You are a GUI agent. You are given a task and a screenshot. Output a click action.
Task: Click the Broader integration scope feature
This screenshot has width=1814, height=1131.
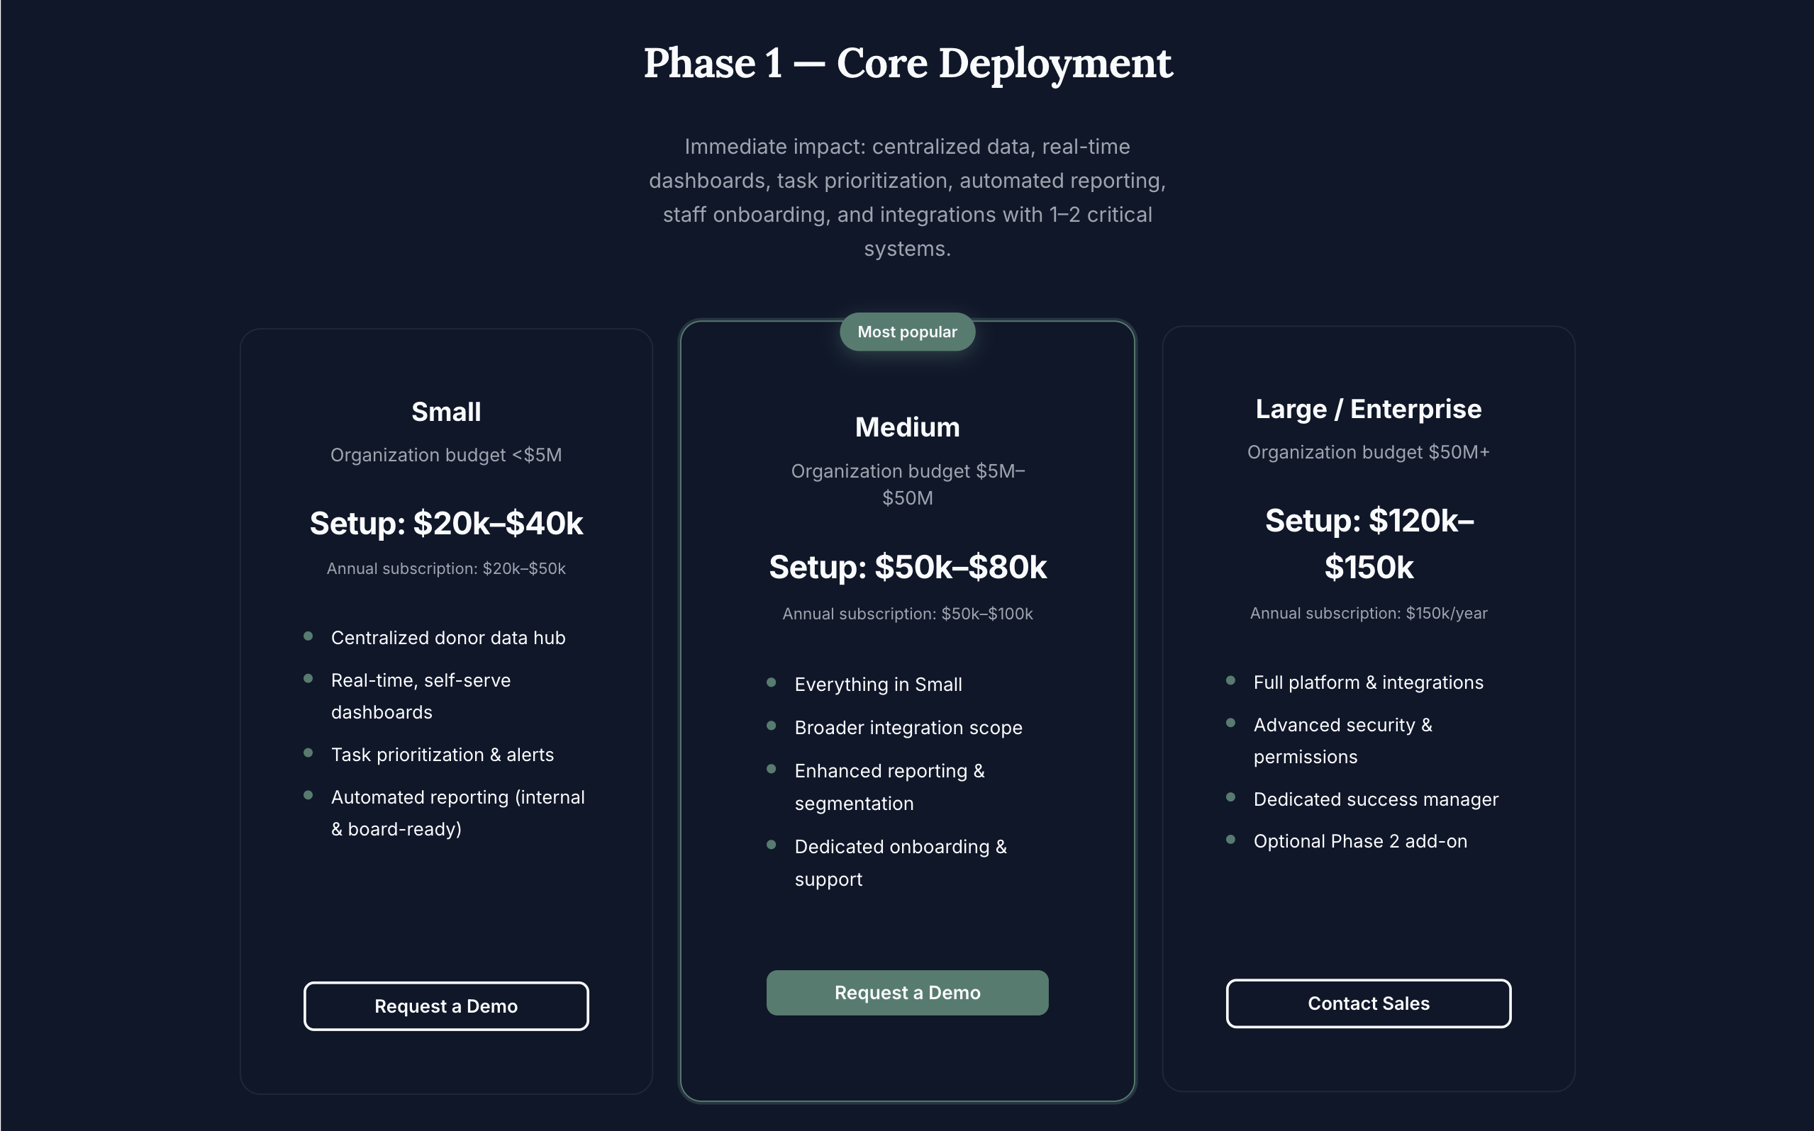click(x=908, y=728)
